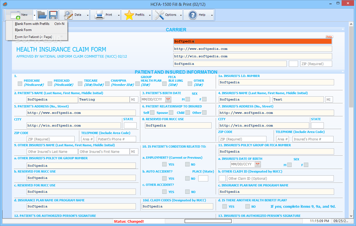Print the claim using the printer icon

(99, 15)
